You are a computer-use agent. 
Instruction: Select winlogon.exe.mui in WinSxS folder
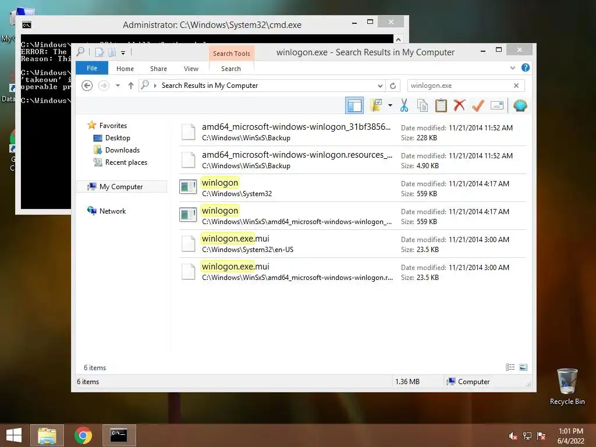coord(352,272)
